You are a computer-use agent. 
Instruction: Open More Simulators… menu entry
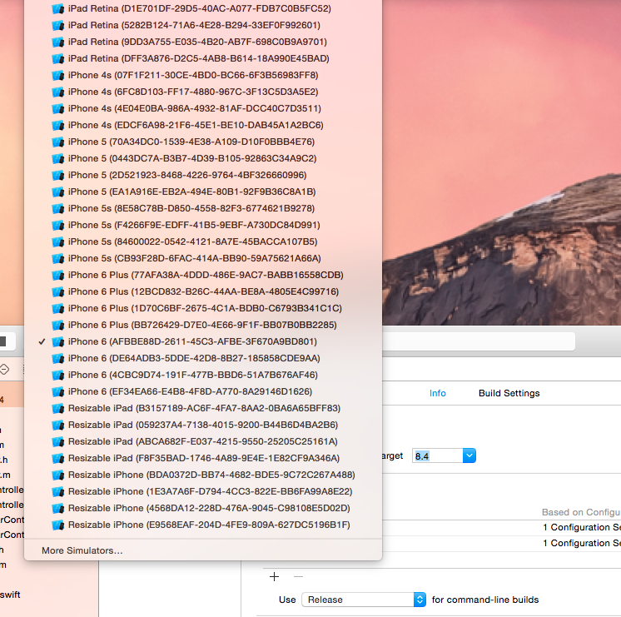(203, 550)
